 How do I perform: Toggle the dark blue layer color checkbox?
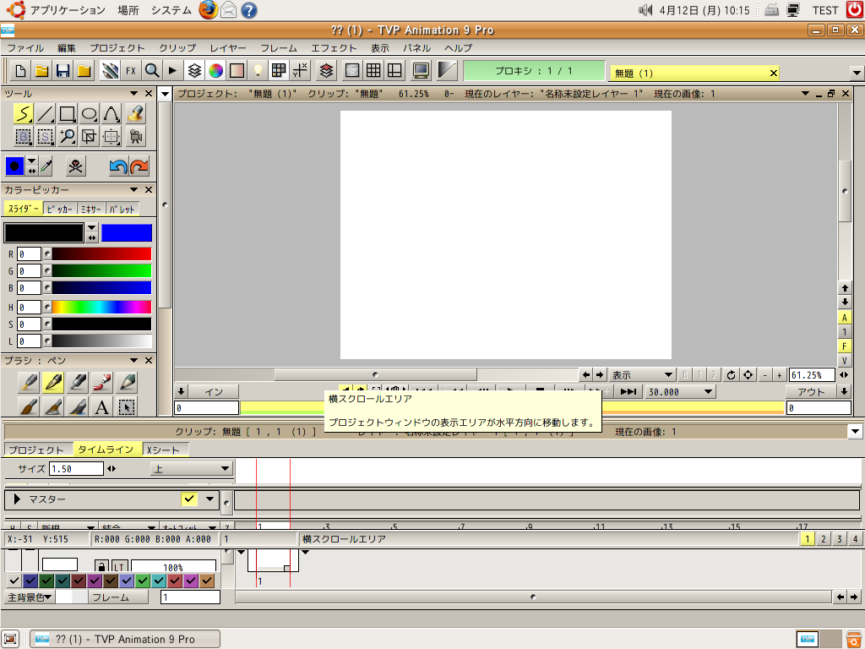coord(30,580)
